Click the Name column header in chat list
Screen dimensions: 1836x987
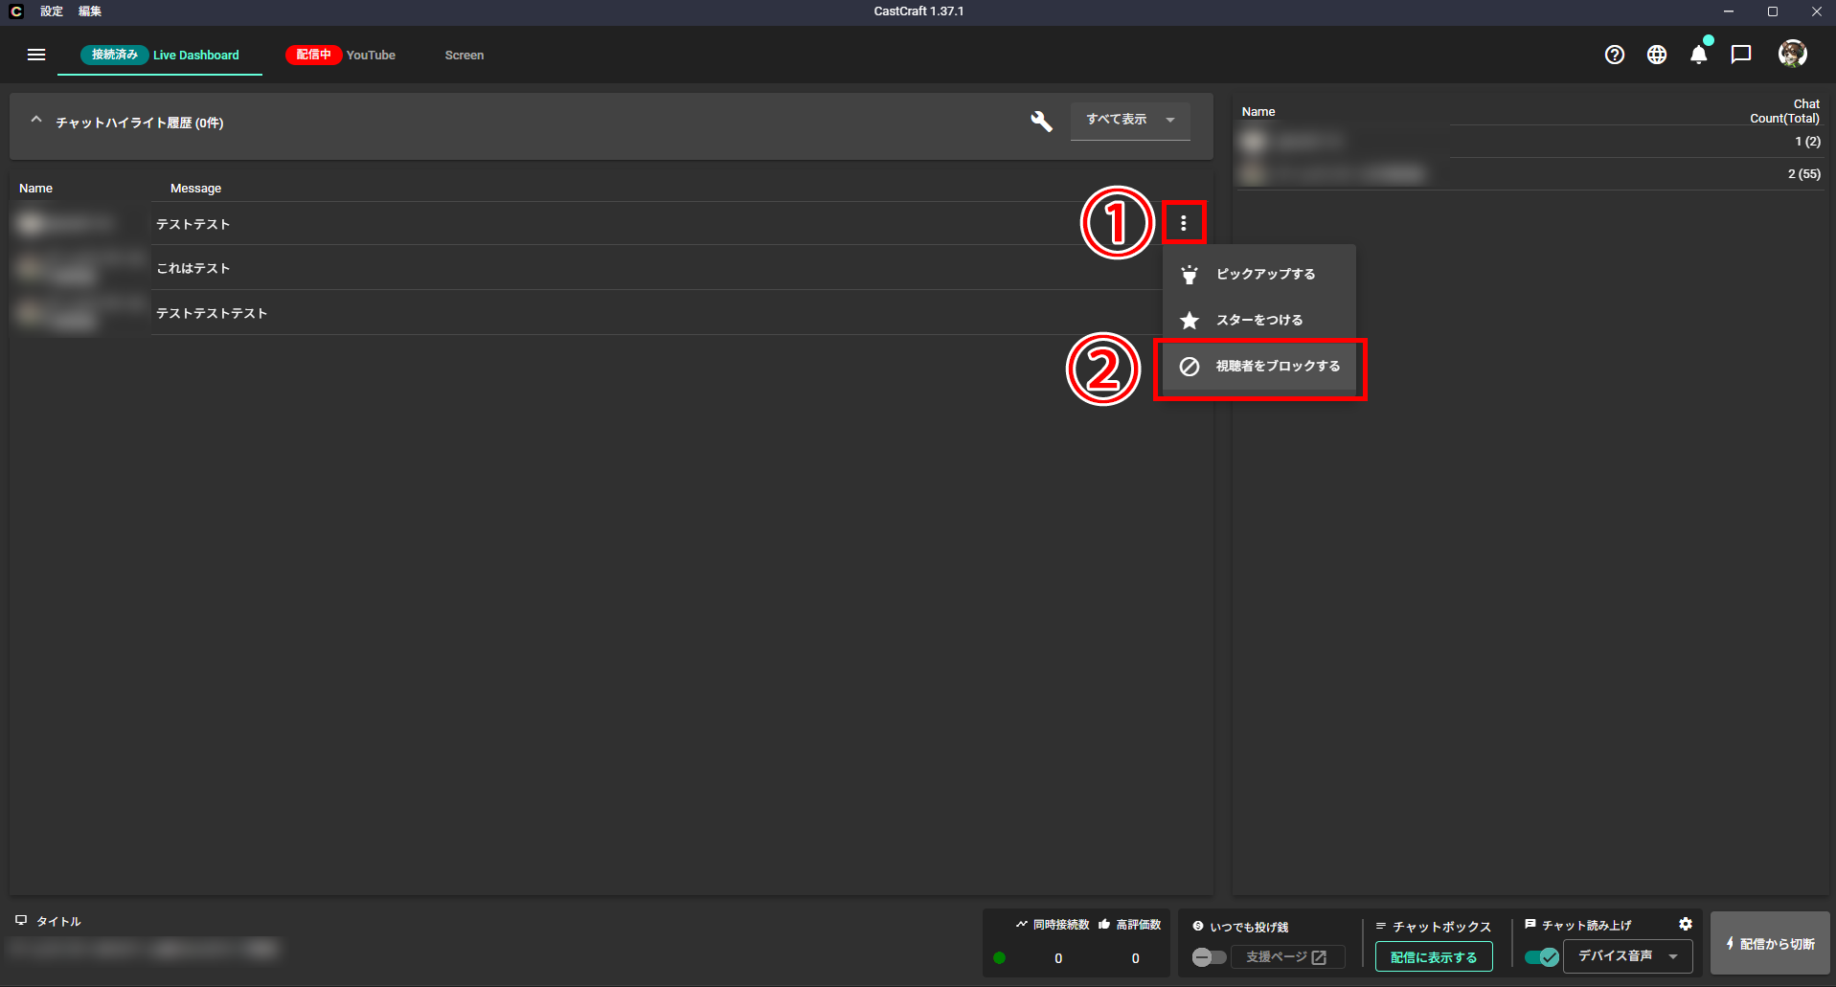coord(35,189)
